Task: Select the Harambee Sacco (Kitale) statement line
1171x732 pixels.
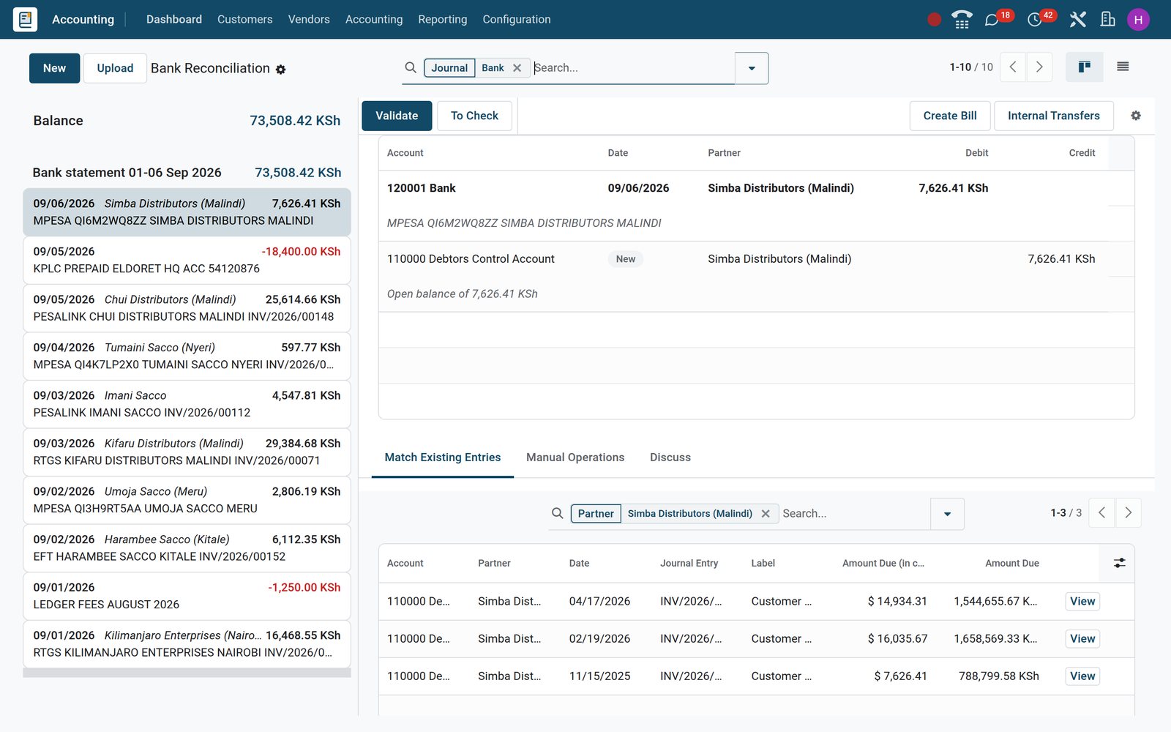Action: tap(187, 548)
